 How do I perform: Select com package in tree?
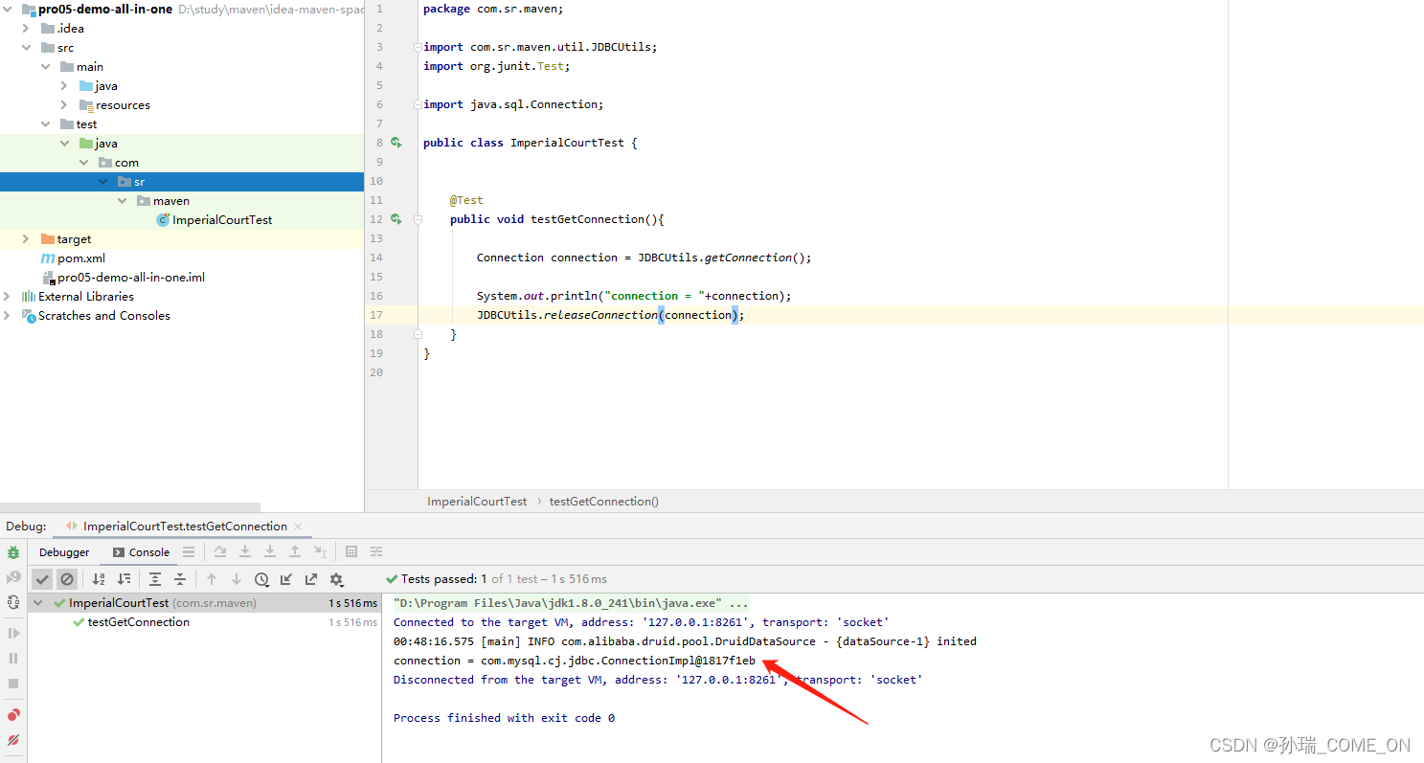point(126,162)
